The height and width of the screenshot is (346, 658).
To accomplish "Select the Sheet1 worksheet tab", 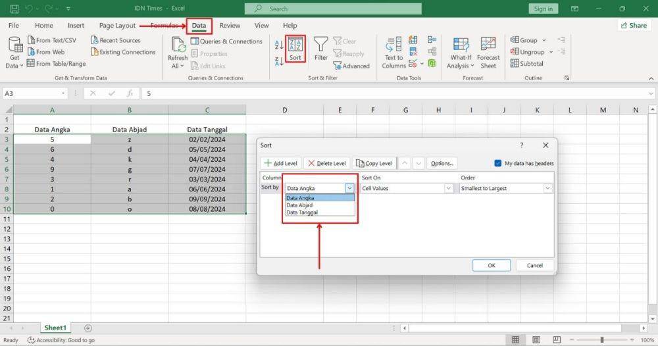I will (55, 328).
